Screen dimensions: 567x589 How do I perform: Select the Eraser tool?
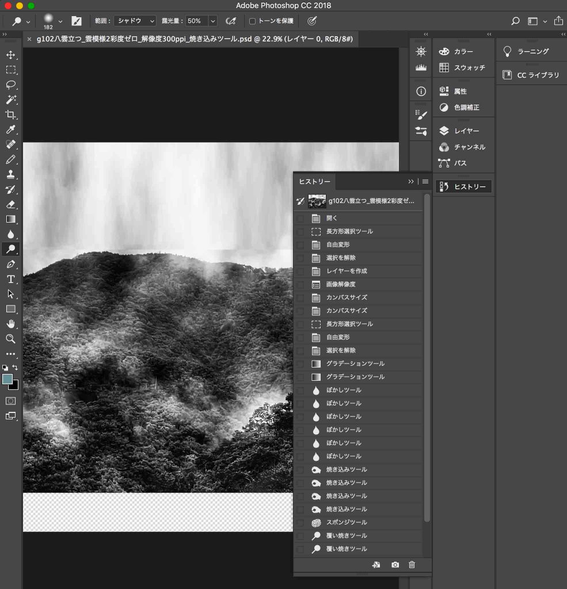click(x=10, y=204)
